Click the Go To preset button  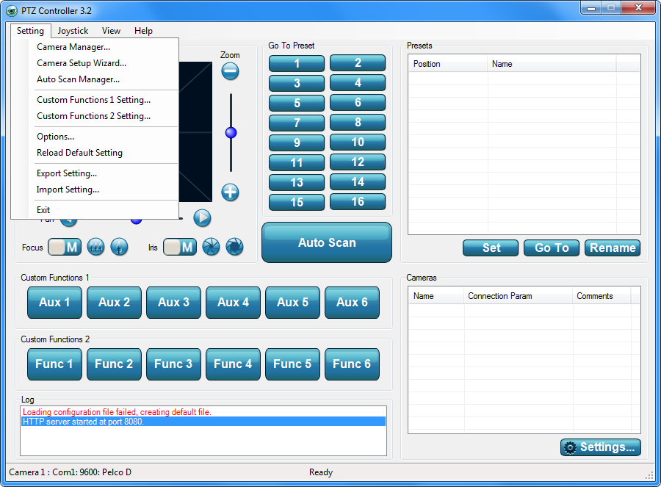click(552, 248)
